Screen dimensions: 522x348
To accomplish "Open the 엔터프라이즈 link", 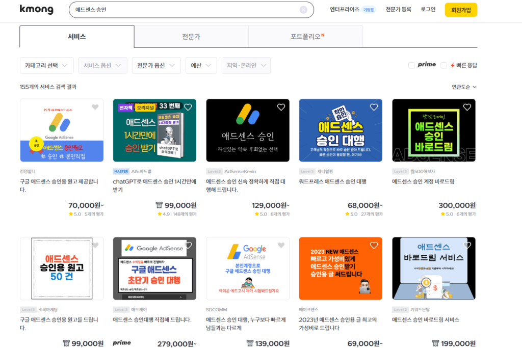I will point(344,9).
